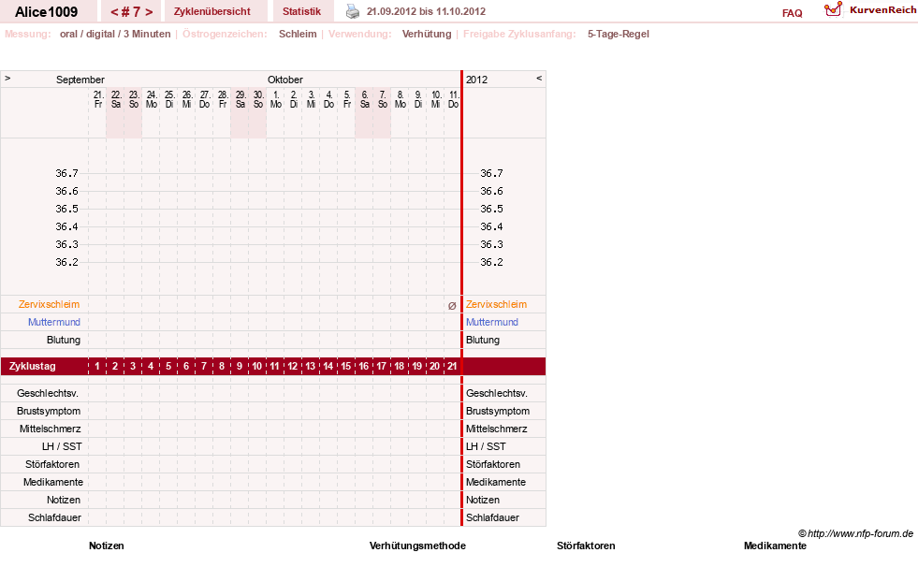Click the left Notizen row label

pyautogui.click(x=64, y=500)
